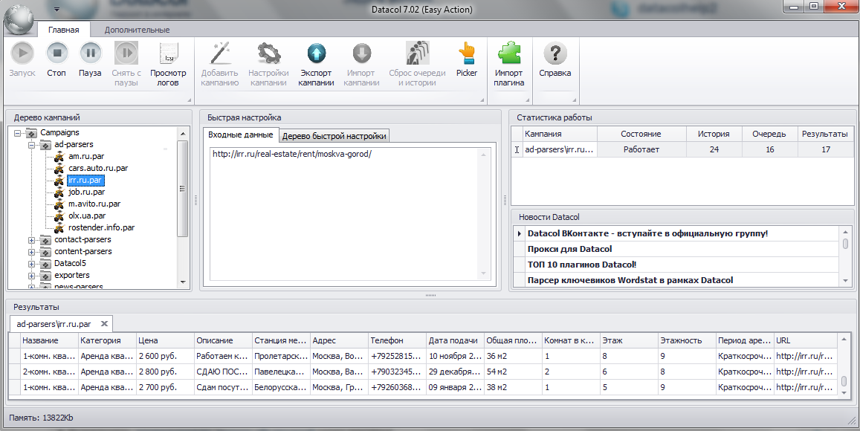Click the Станция ме... column header
Viewport: 860px width, 431px height.
point(281,340)
